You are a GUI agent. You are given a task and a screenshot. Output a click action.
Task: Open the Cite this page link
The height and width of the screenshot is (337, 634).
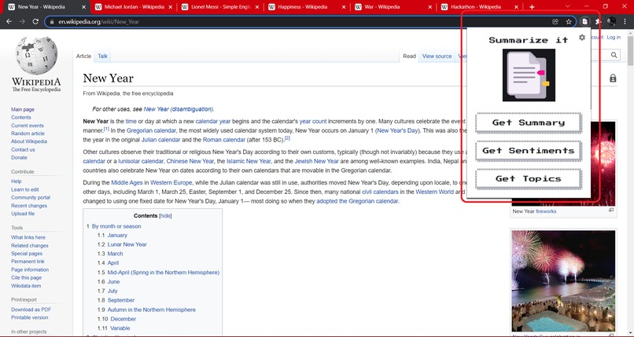point(26,277)
